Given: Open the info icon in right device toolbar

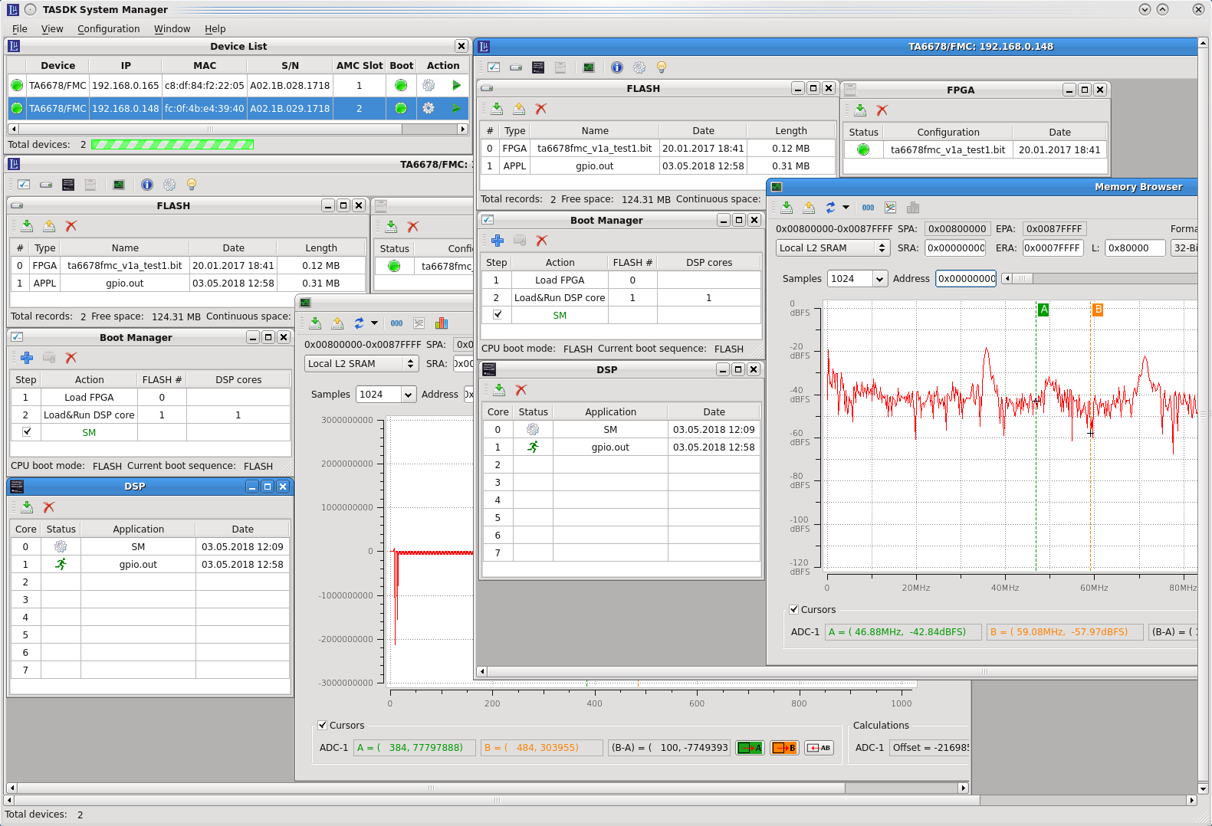Looking at the screenshot, I should click(616, 67).
